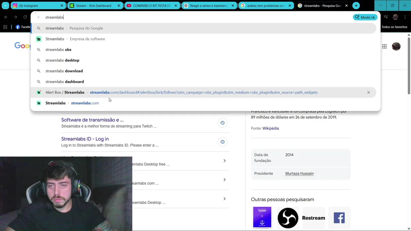Click the plus icon in the address bar

pos(39,17)
